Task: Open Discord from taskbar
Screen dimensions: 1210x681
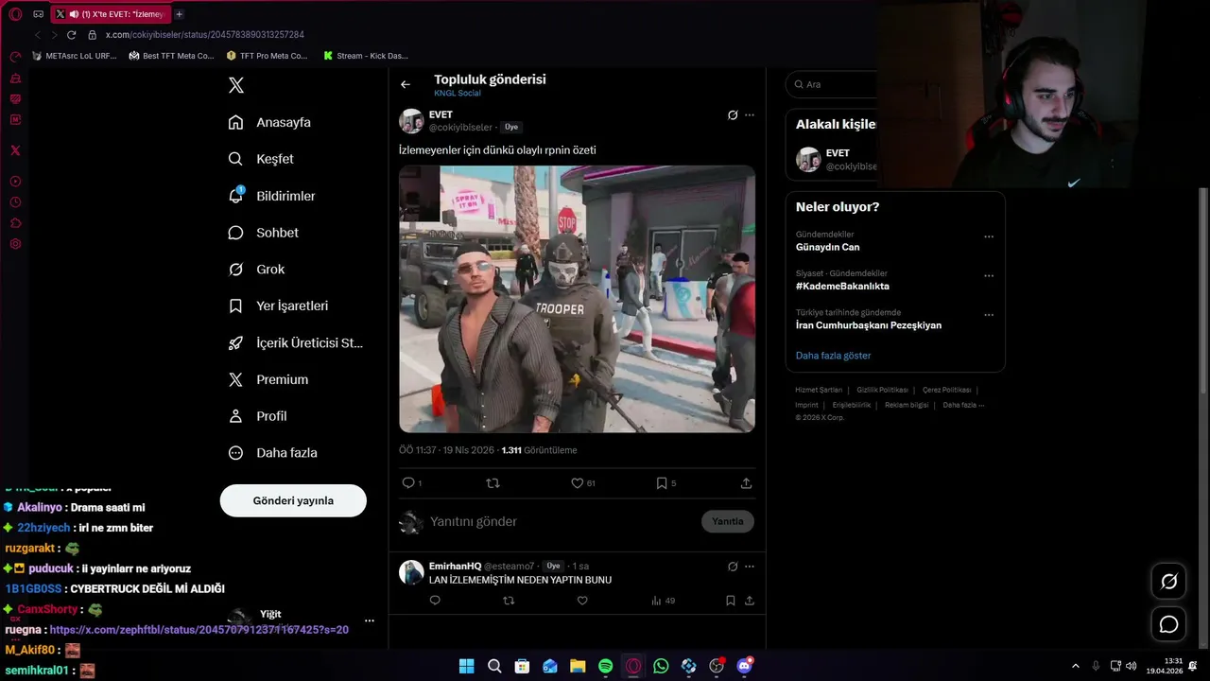Action: pyautogui.click(x=744, y=666)
